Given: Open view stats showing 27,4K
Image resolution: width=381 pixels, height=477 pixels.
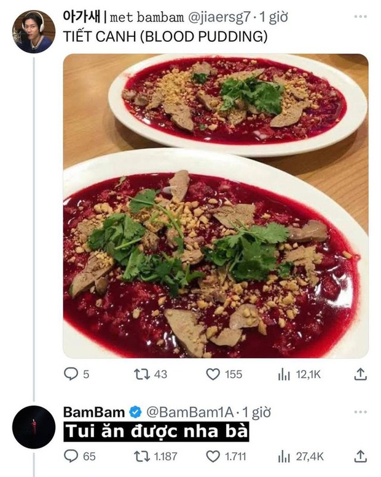Looking at the screenshot, I should pos(286,456).
